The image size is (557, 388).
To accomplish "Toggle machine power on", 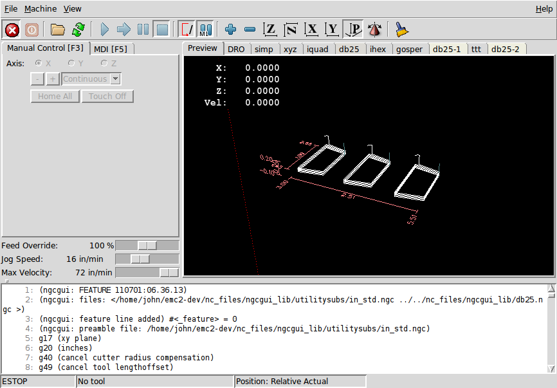I will click(31, 29).
